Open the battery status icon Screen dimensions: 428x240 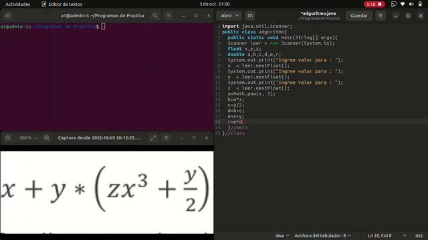click(x=420, y=4)
